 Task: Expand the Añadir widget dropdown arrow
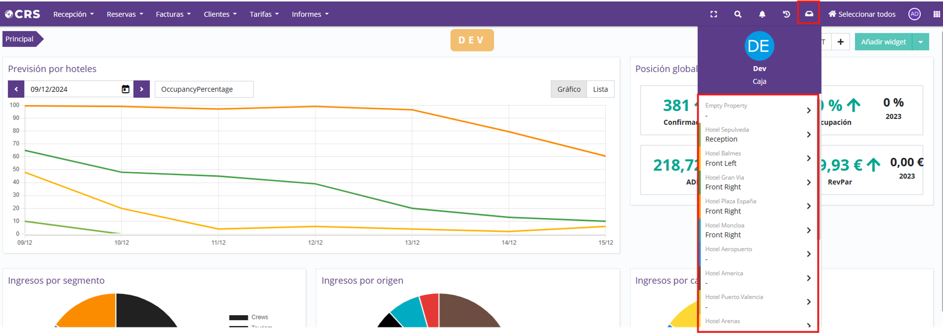(920, 42)
